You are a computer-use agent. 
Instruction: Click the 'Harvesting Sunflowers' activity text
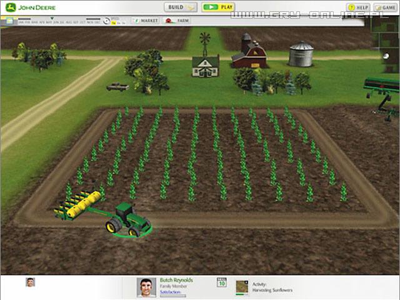pos(272,290)
